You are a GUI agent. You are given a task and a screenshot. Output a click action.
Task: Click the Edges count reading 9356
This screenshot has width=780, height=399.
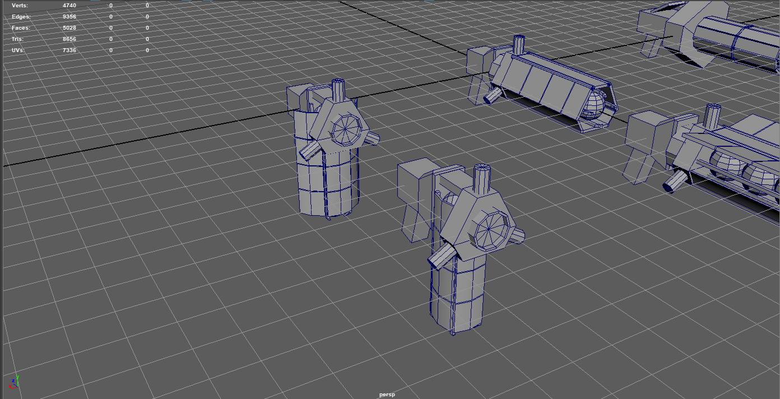(x=69, y=16)
